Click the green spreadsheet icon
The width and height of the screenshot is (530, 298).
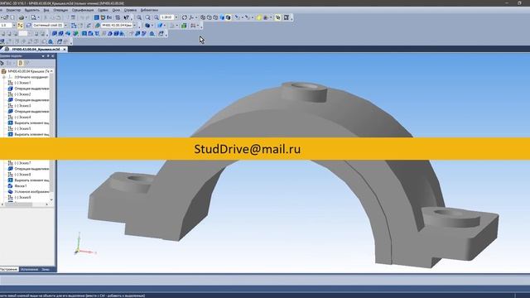coord(184,26)
